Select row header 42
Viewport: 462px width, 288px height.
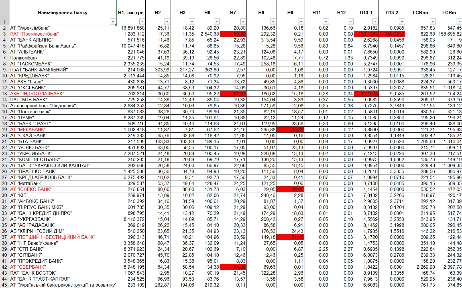click(5, 267)
